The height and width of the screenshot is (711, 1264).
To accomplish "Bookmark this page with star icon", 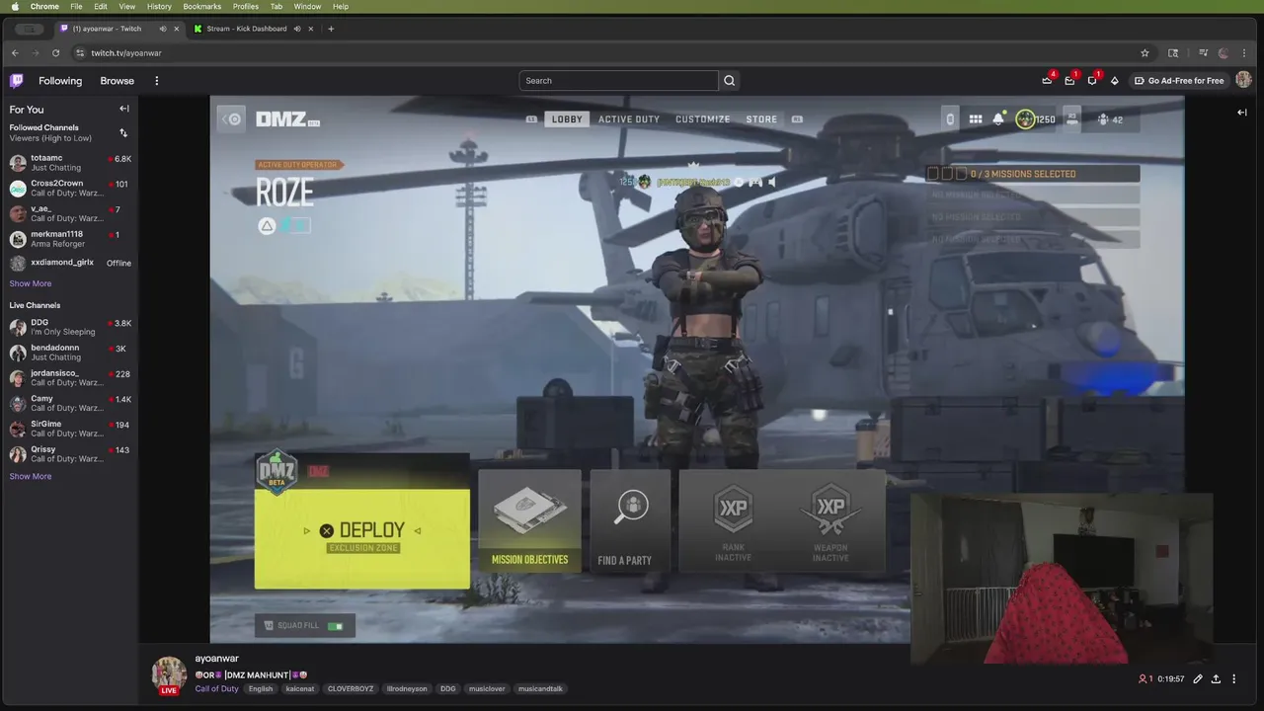I will [x=1145, y=53].
